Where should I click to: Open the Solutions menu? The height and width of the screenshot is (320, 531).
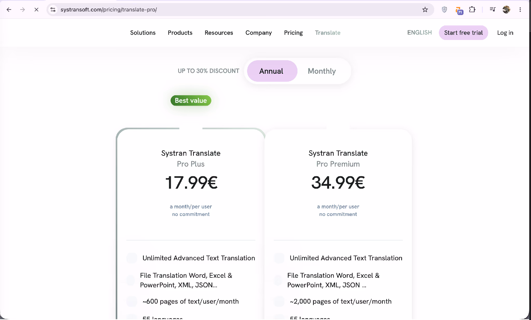pyautogui.click(x=143, y=33)
